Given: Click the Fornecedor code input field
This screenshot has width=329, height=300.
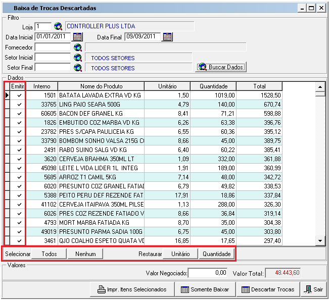Looking at the screenshot, I should tap(53, 47).
